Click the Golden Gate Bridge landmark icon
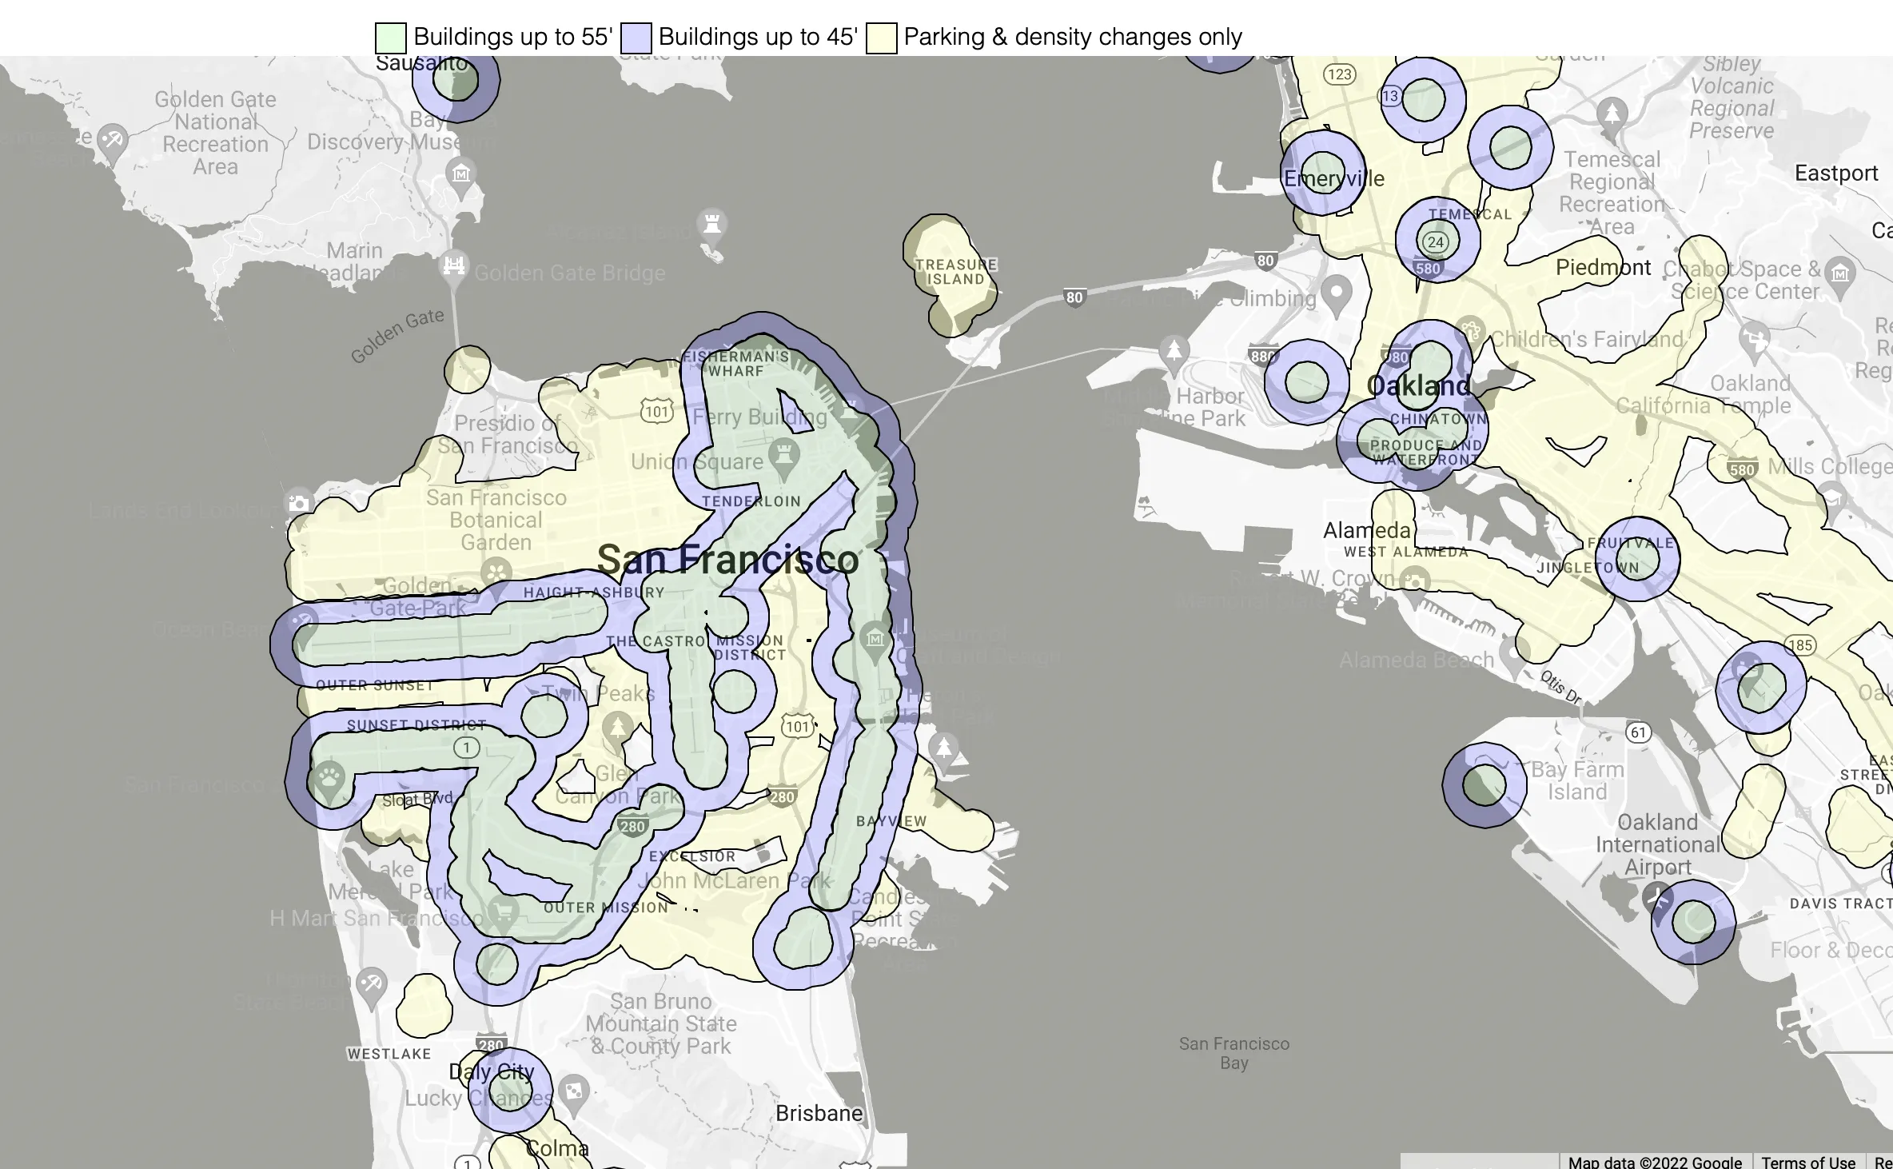Viewport: 1893px width, 1169px height. pyautogui.click(x=454, y=265)
